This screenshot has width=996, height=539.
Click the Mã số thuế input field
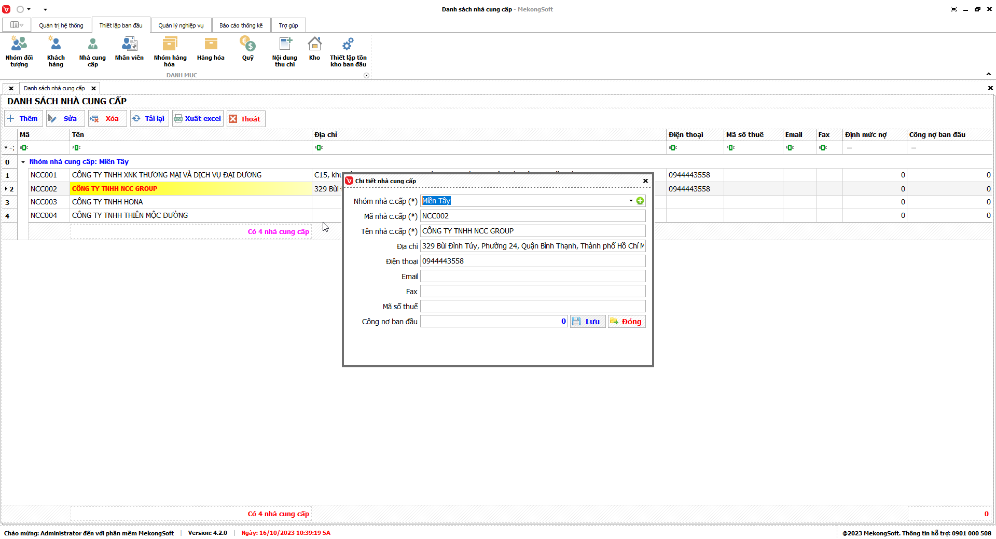coord(532,307)
